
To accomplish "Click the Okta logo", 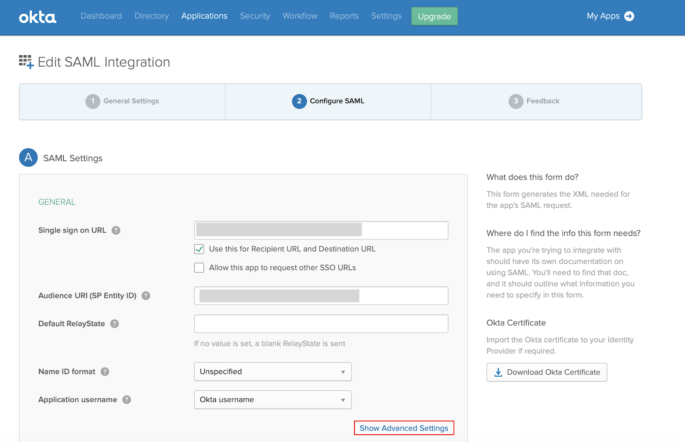I will coord(37,17).
